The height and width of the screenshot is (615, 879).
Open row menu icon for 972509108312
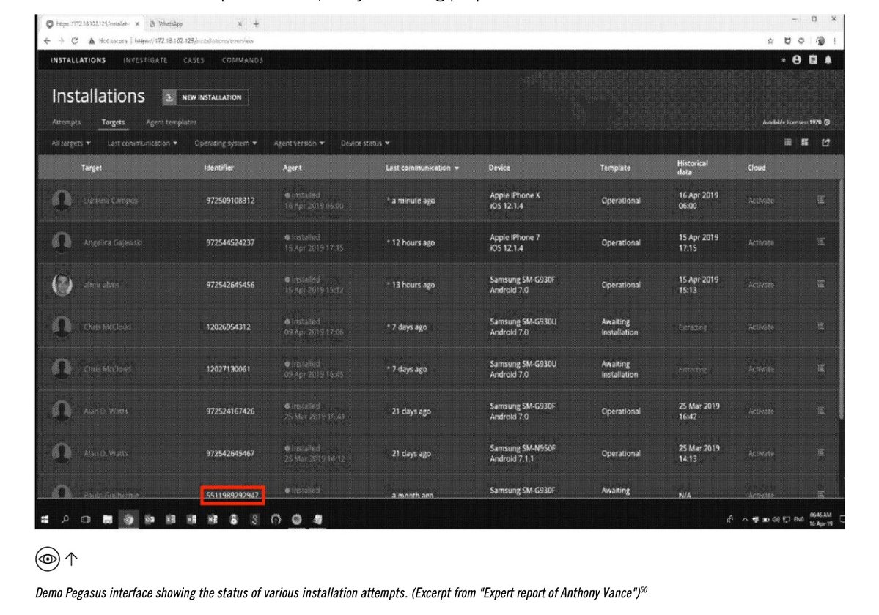point(820,200)
